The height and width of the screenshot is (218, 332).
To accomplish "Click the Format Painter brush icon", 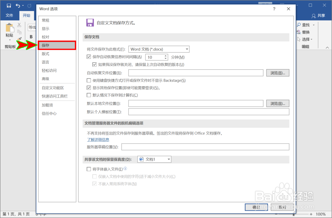I will (x=19, y=39).
